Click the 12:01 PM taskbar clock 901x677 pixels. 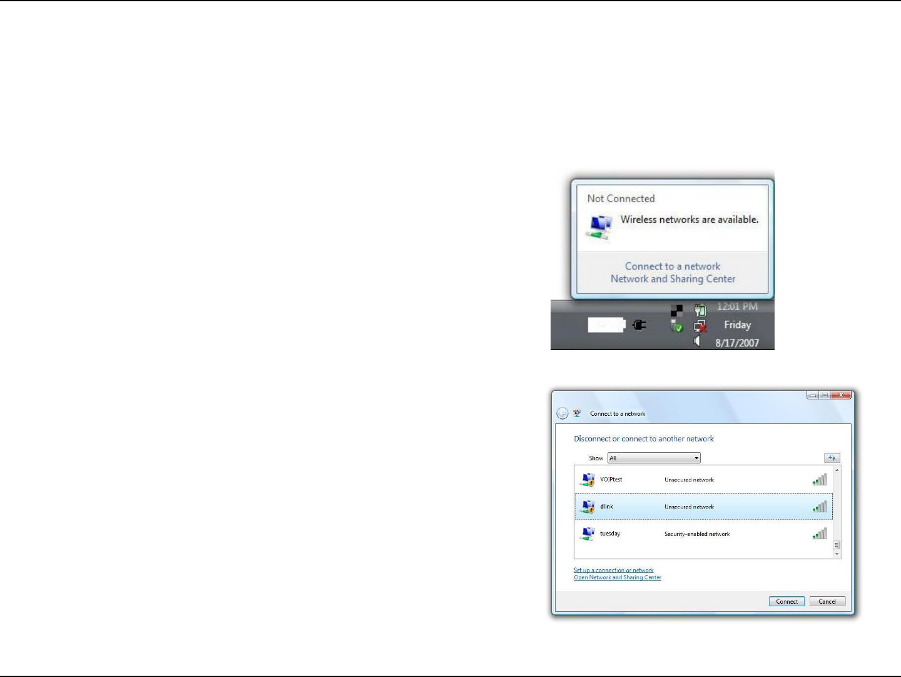(x=737, y=307)
